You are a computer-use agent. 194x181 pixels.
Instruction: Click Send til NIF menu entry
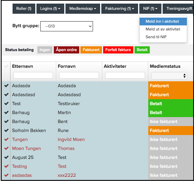pos(156,37)
